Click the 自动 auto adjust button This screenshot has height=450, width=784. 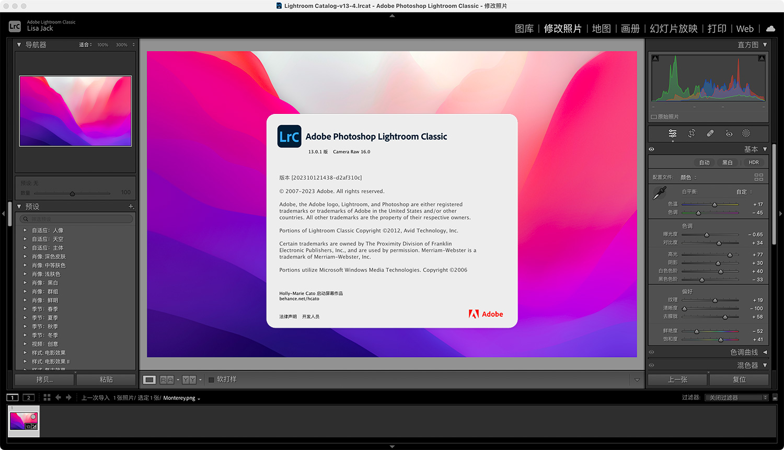pyautogui.click(x=704, y=163)
